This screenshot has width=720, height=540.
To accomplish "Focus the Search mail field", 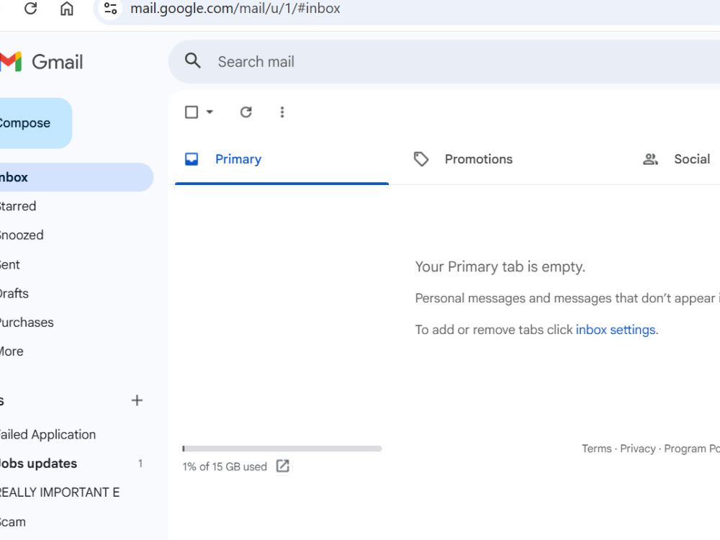I will click(x=444, y=61).
